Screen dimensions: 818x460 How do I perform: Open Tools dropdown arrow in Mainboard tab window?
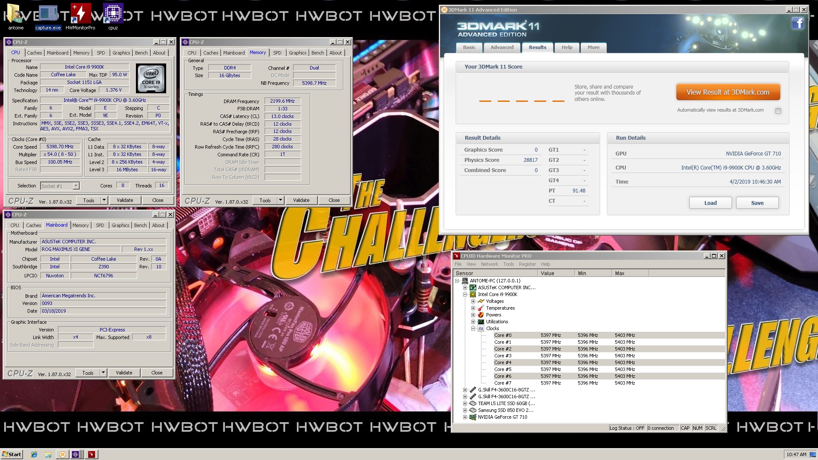103,373
